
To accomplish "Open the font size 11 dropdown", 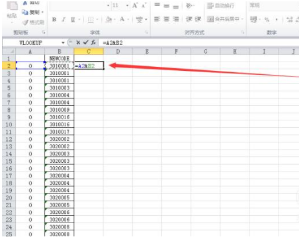I will pyautogui.click(x=127, y=5).
